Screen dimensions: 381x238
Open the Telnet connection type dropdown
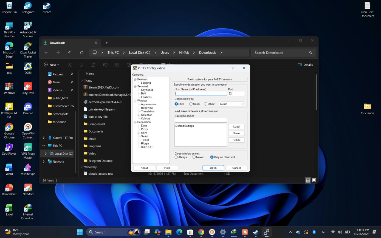coord(232,104)
